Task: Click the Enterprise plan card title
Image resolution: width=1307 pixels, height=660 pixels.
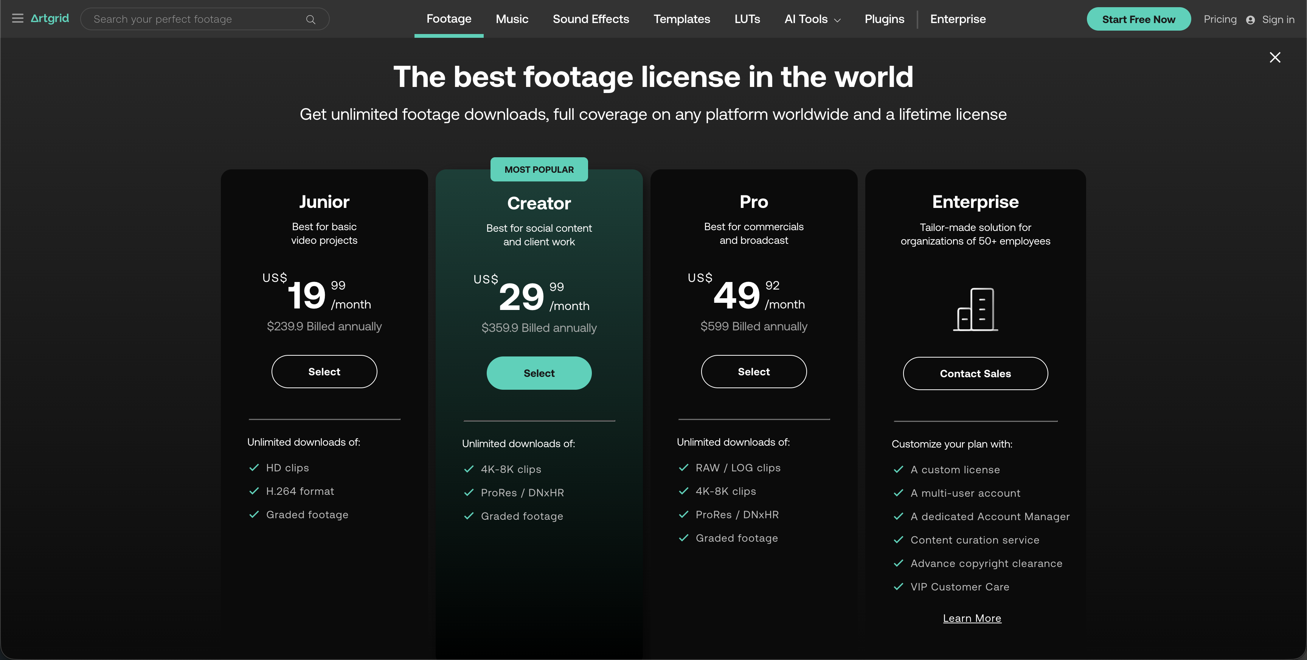Action: point(975,202)
